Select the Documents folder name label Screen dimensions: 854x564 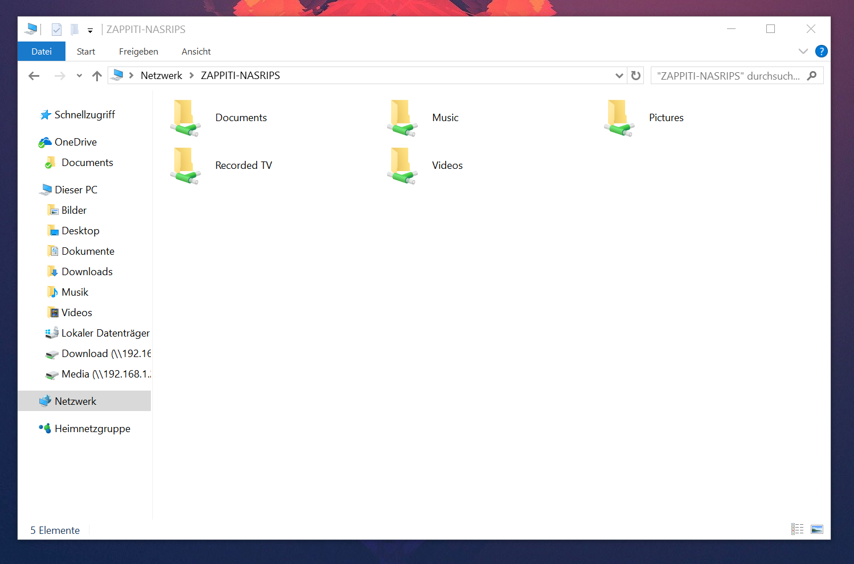[241, 118]
